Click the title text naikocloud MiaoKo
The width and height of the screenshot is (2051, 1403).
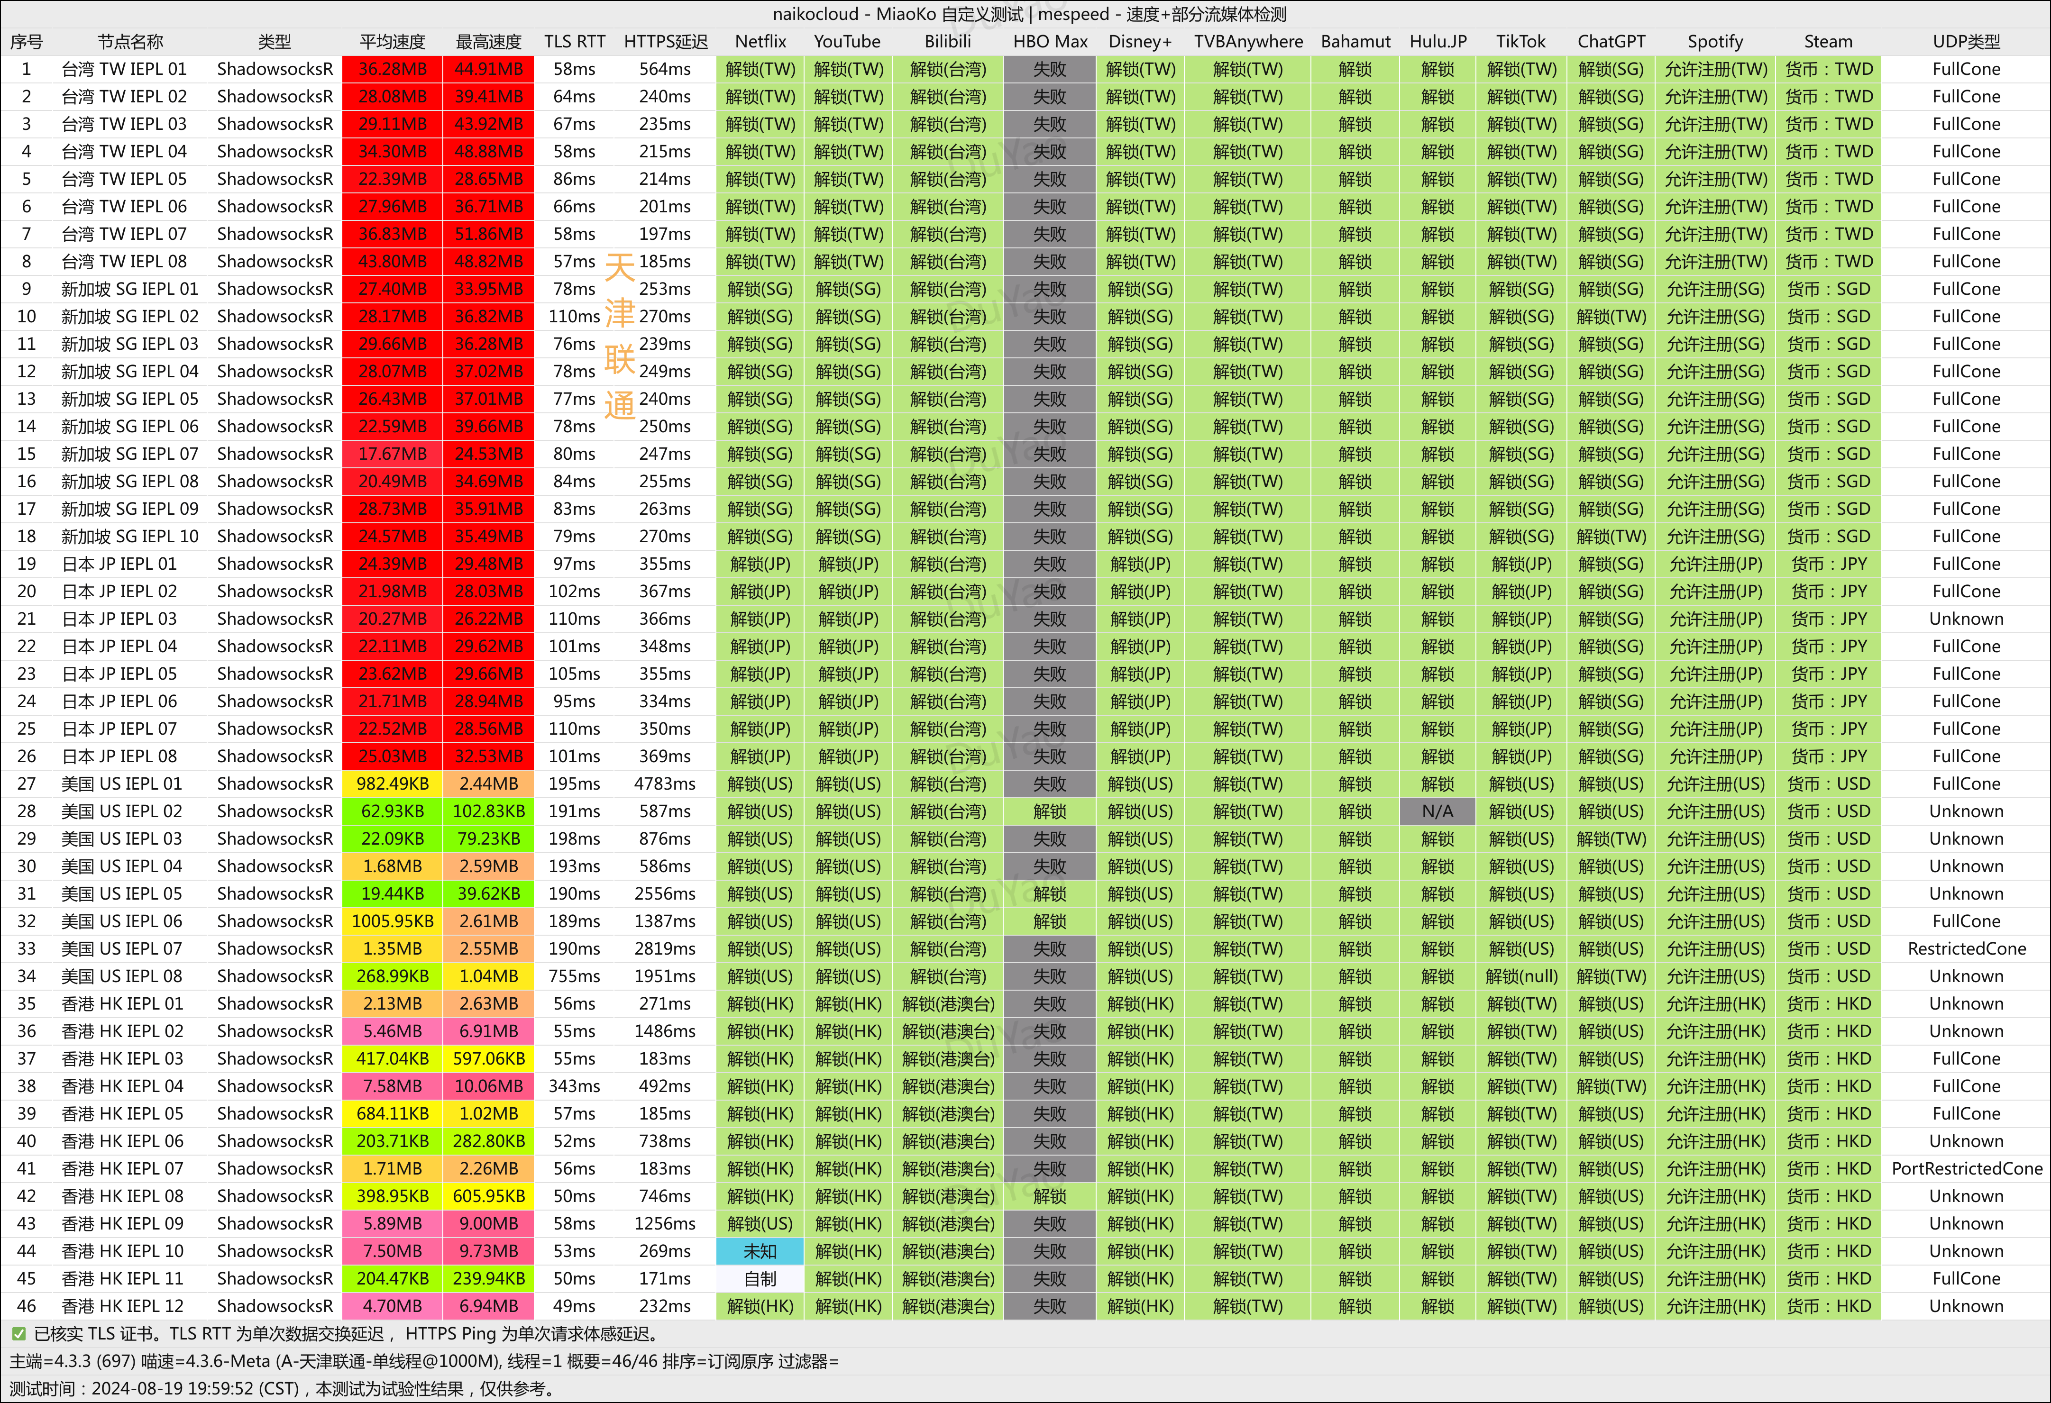[x=1029, y=14]
